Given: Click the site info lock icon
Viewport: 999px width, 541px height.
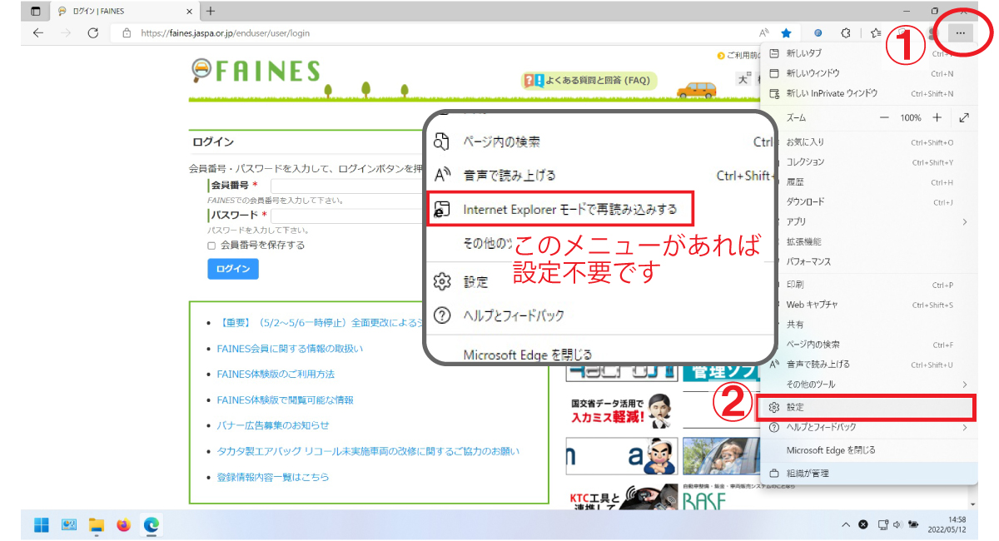Looking at the screenshot, I should point(127,33).
